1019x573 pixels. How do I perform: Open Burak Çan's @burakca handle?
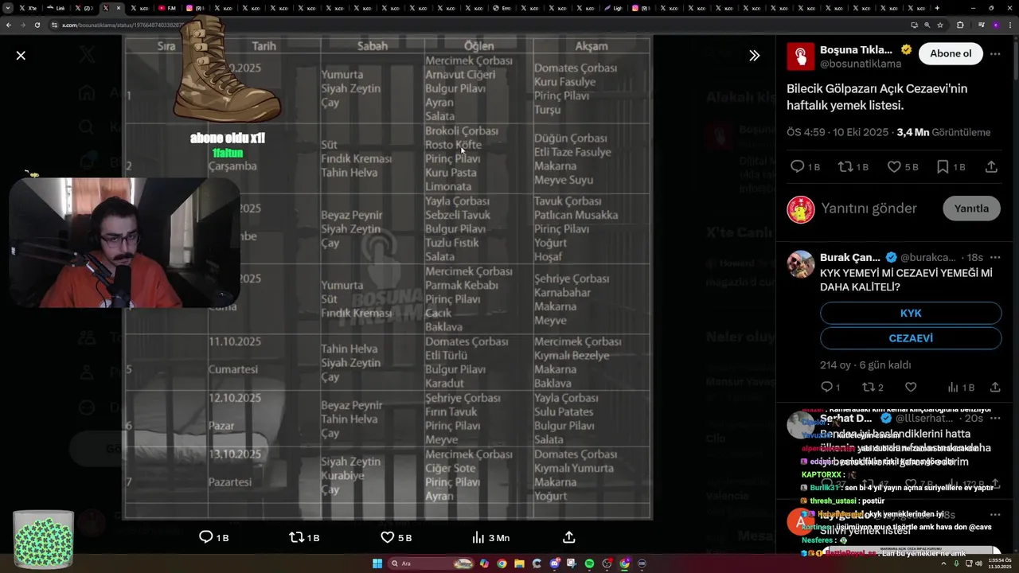pos(928,258)
